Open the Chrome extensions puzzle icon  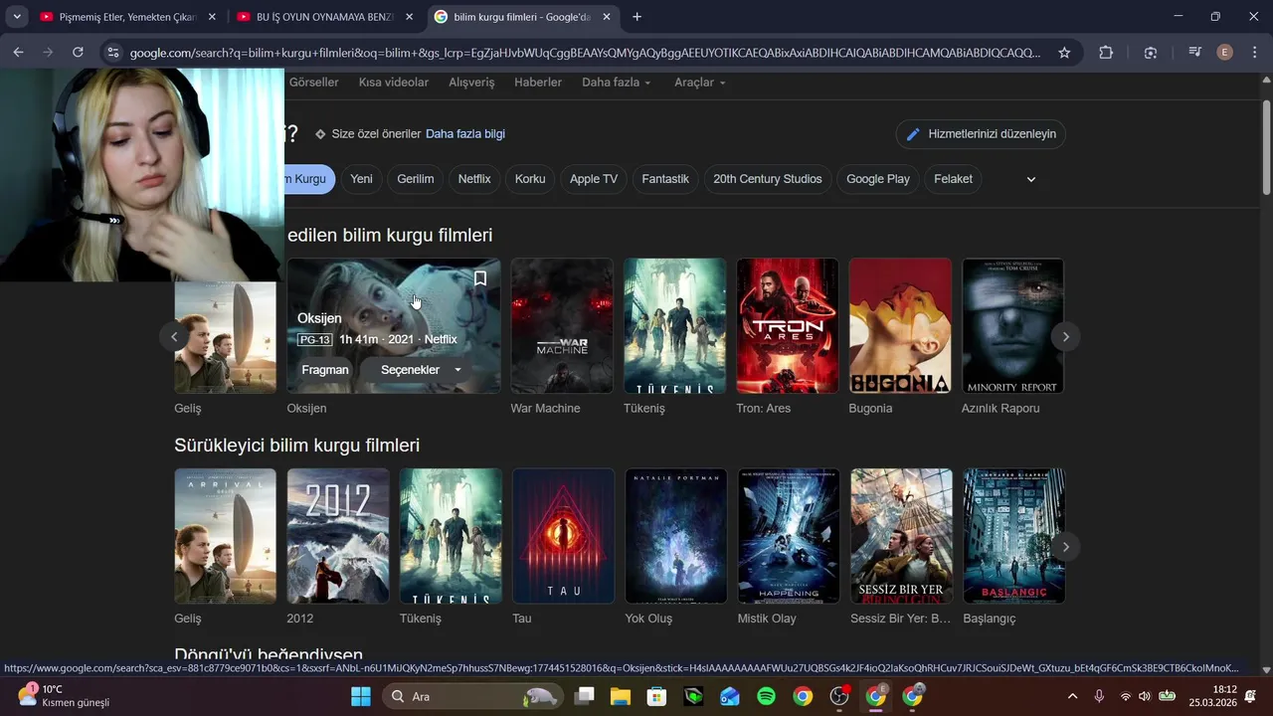pyautogui.click(x=1106, y=53)
